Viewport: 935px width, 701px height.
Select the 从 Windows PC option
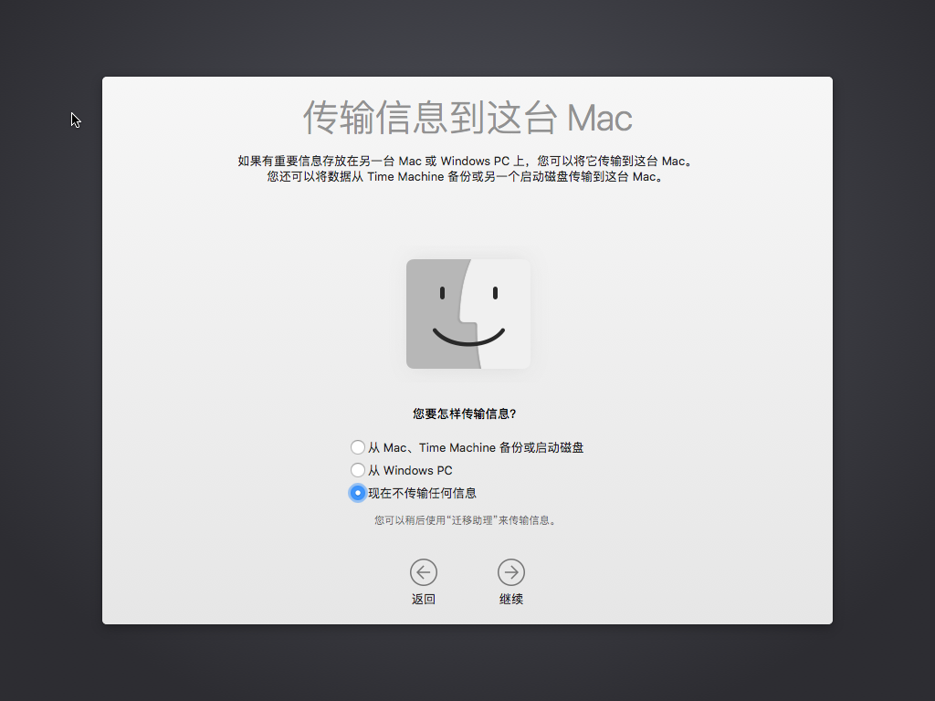click(x=358, y=470)
